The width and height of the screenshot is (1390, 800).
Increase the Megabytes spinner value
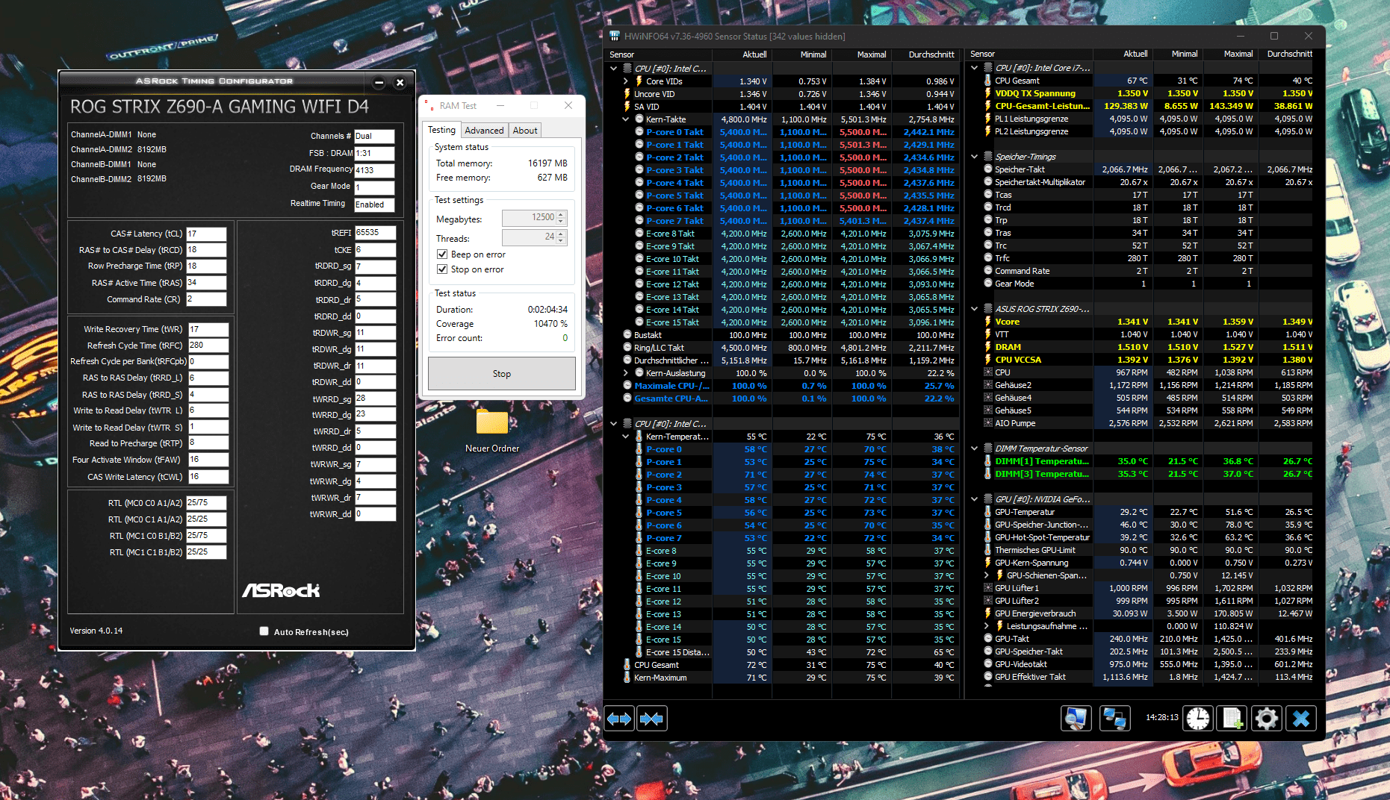561,215
